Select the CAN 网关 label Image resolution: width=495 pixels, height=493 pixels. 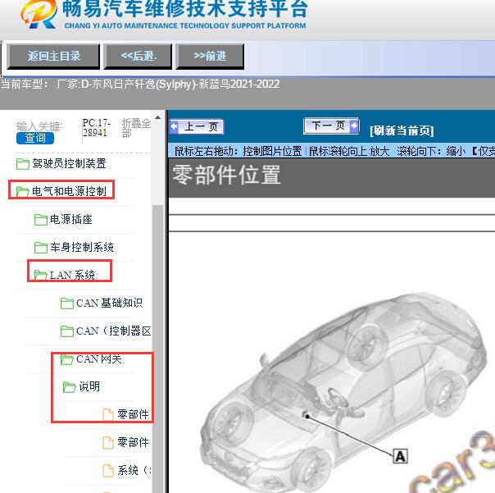tap(99, 358)
